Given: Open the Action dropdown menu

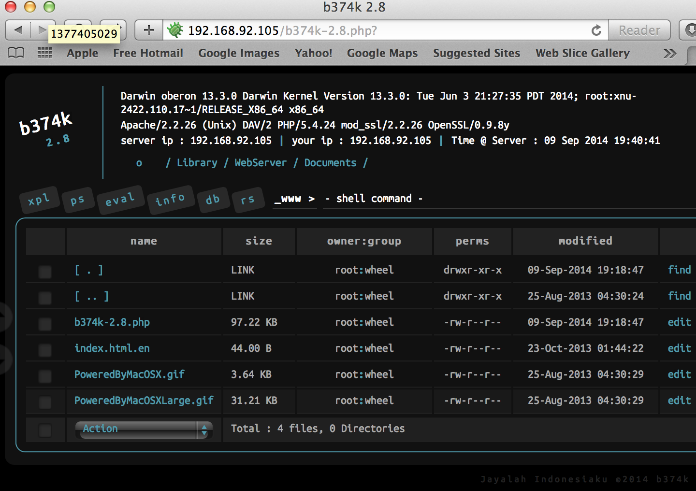Looking at the screenshot, I should tap(144, 429).
